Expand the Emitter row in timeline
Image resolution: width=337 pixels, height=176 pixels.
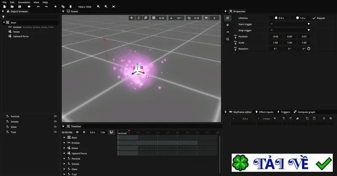64,143
